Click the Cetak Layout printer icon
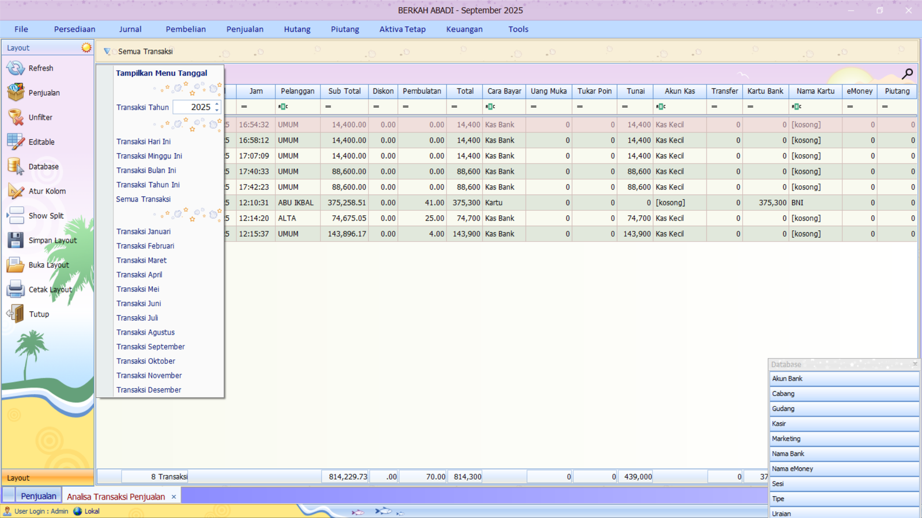Viewport: 922px width, 518px height. tap(16, 290)
